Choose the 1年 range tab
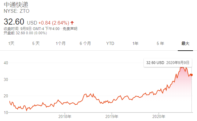Viewport: 197px width, 121px height. pyautogui.click(x=135, y=43)
